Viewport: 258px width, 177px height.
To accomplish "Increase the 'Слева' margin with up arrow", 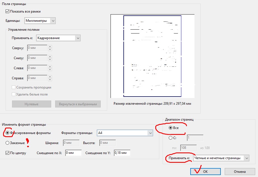I will [50, 66].
